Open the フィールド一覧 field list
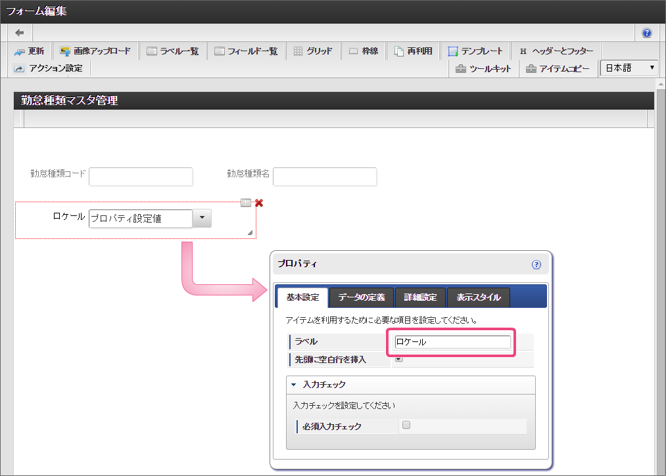 [246, 51]
